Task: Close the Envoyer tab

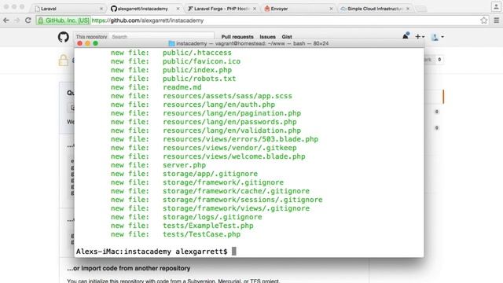Action: point(331,9)
